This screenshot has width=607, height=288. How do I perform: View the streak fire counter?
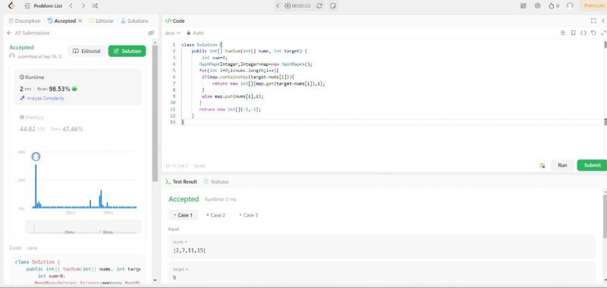click(554, 6)
